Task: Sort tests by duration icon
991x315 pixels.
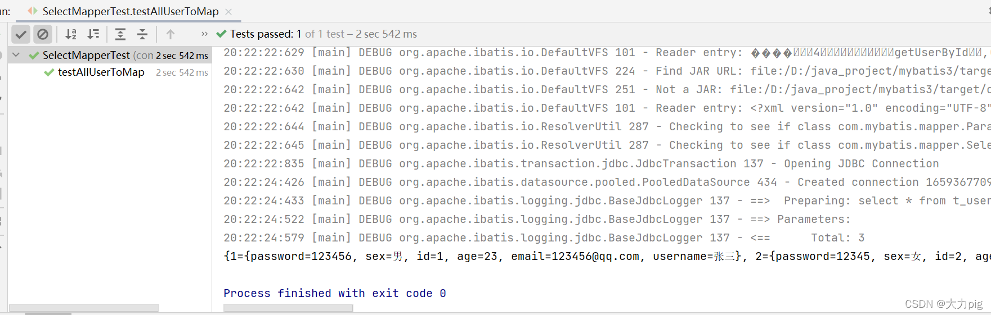Action: 93,34
